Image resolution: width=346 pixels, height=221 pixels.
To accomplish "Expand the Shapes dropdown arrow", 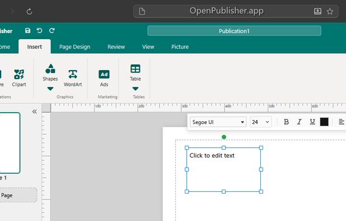I will click(x=50, y=89).
